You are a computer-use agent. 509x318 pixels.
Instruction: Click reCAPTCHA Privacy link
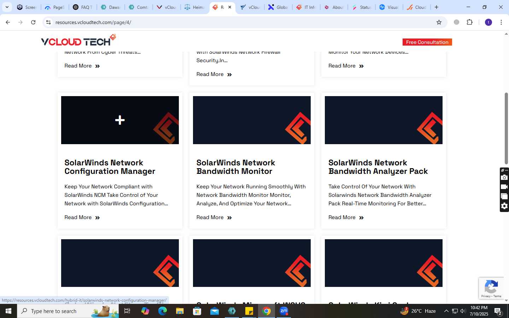click(486, 296)
